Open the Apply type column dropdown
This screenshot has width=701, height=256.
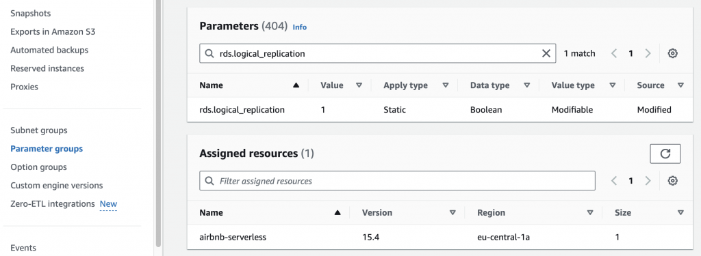coord(445,85)
